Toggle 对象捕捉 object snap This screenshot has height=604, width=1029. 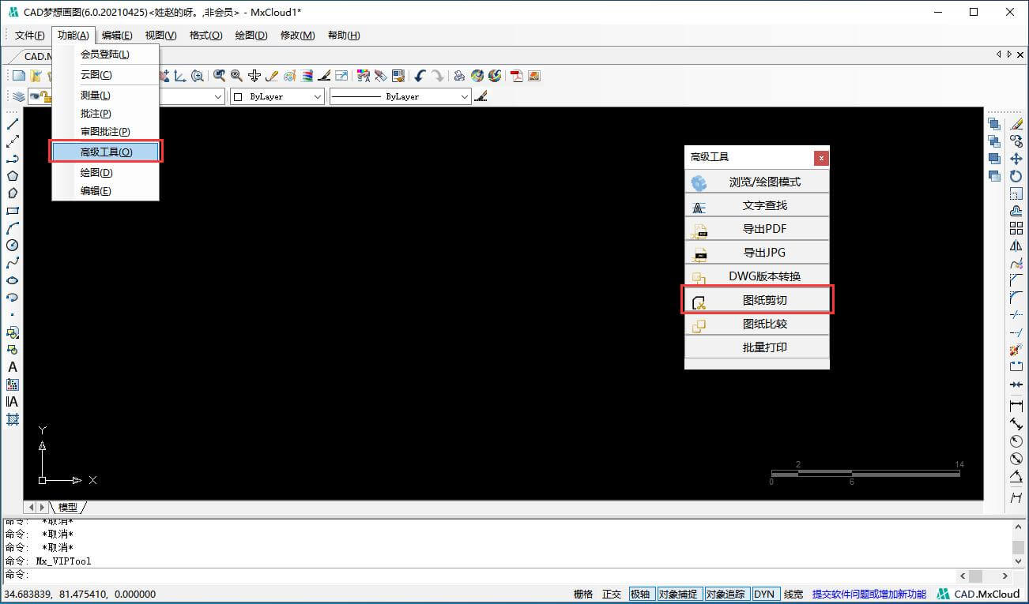tap(679, 595)
